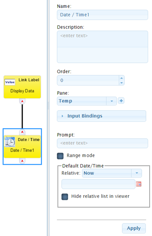The height and width of the screenshot is (236, 152).
Task: Click the Date / Time clock icon
Action: 10,141
